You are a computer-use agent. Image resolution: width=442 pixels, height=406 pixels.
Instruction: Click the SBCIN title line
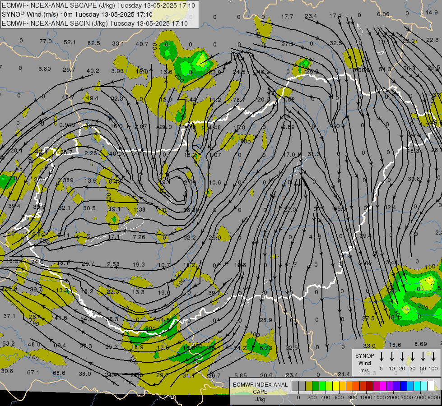point(95,23)
